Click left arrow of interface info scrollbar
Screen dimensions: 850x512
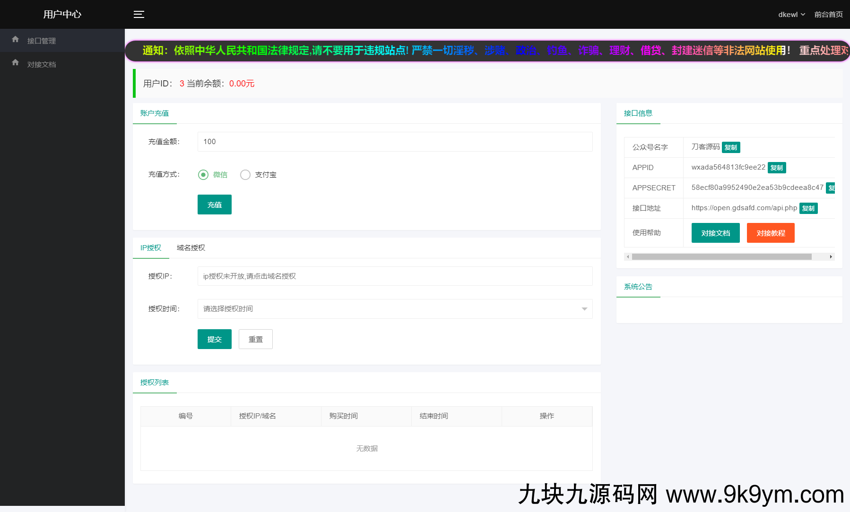pos(628,257)
